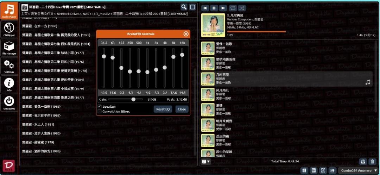Click the music folder icon beside album title
The image size is (380, 175).
point(25,7)
